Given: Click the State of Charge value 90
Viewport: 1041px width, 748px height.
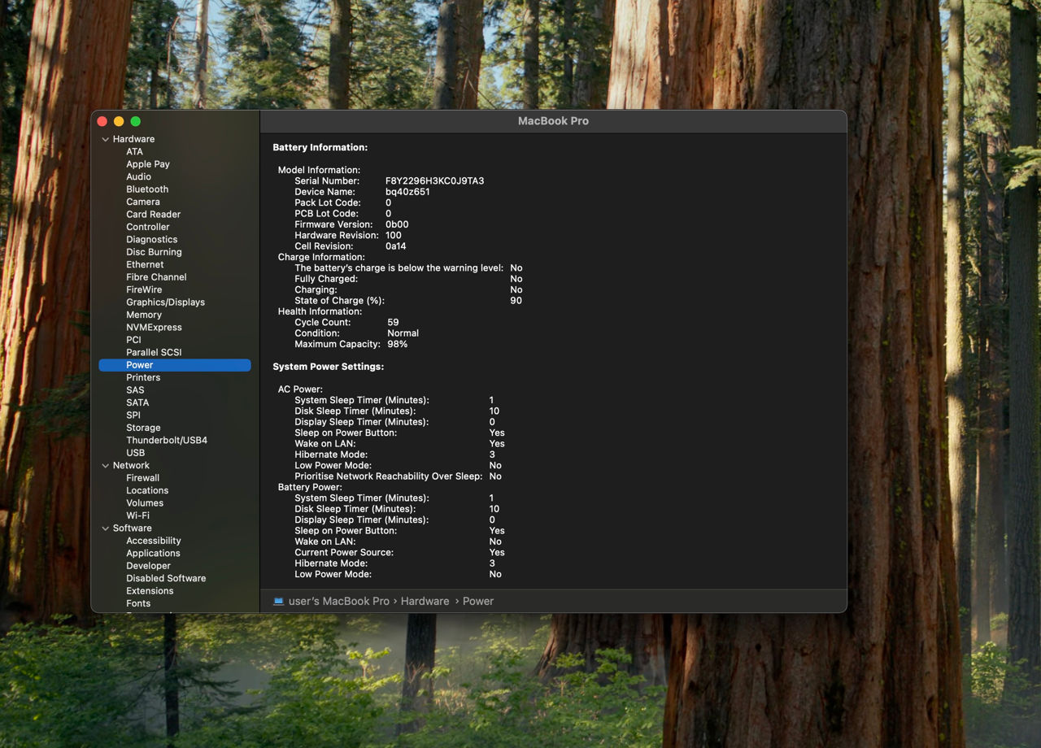Looking at the screenshot, I should (516, 301).
